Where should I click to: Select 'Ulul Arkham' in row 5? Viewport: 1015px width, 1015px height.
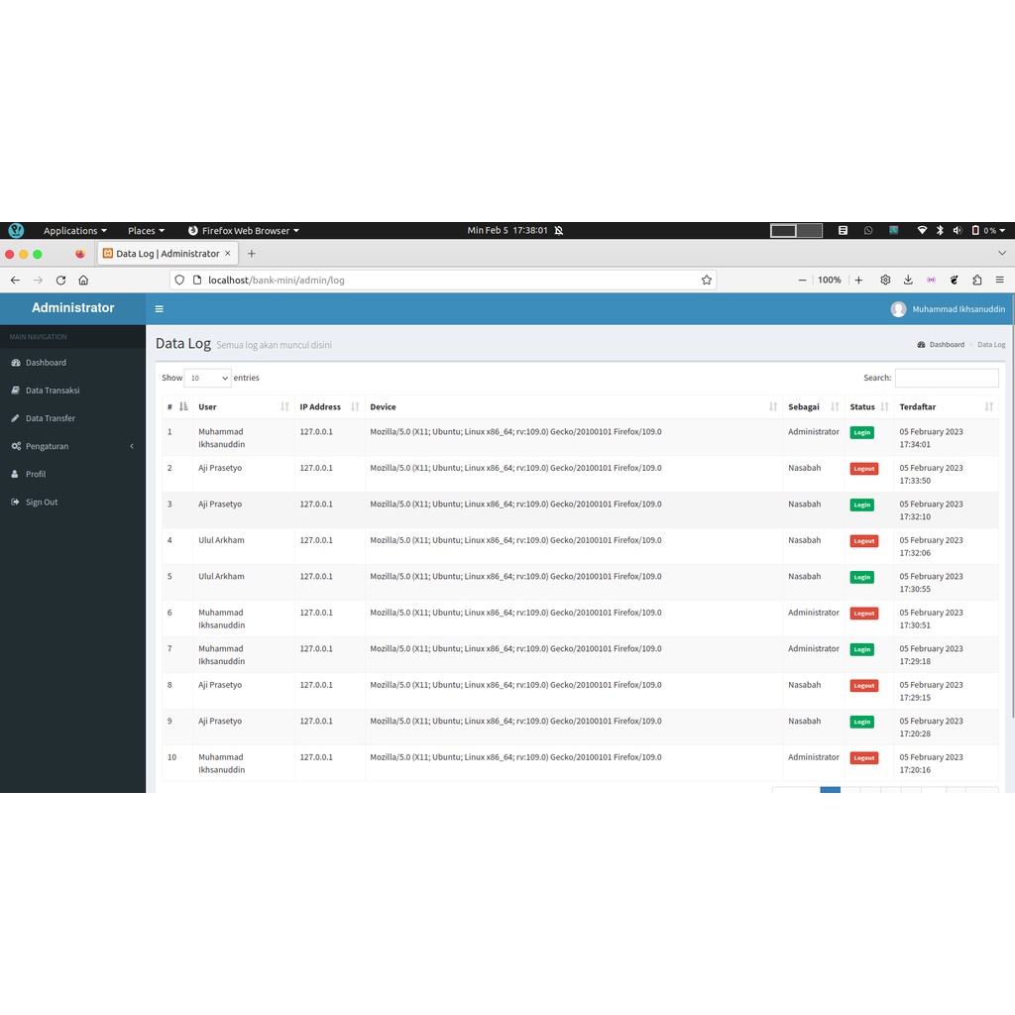pyautogui.click(x=221, y=576)
